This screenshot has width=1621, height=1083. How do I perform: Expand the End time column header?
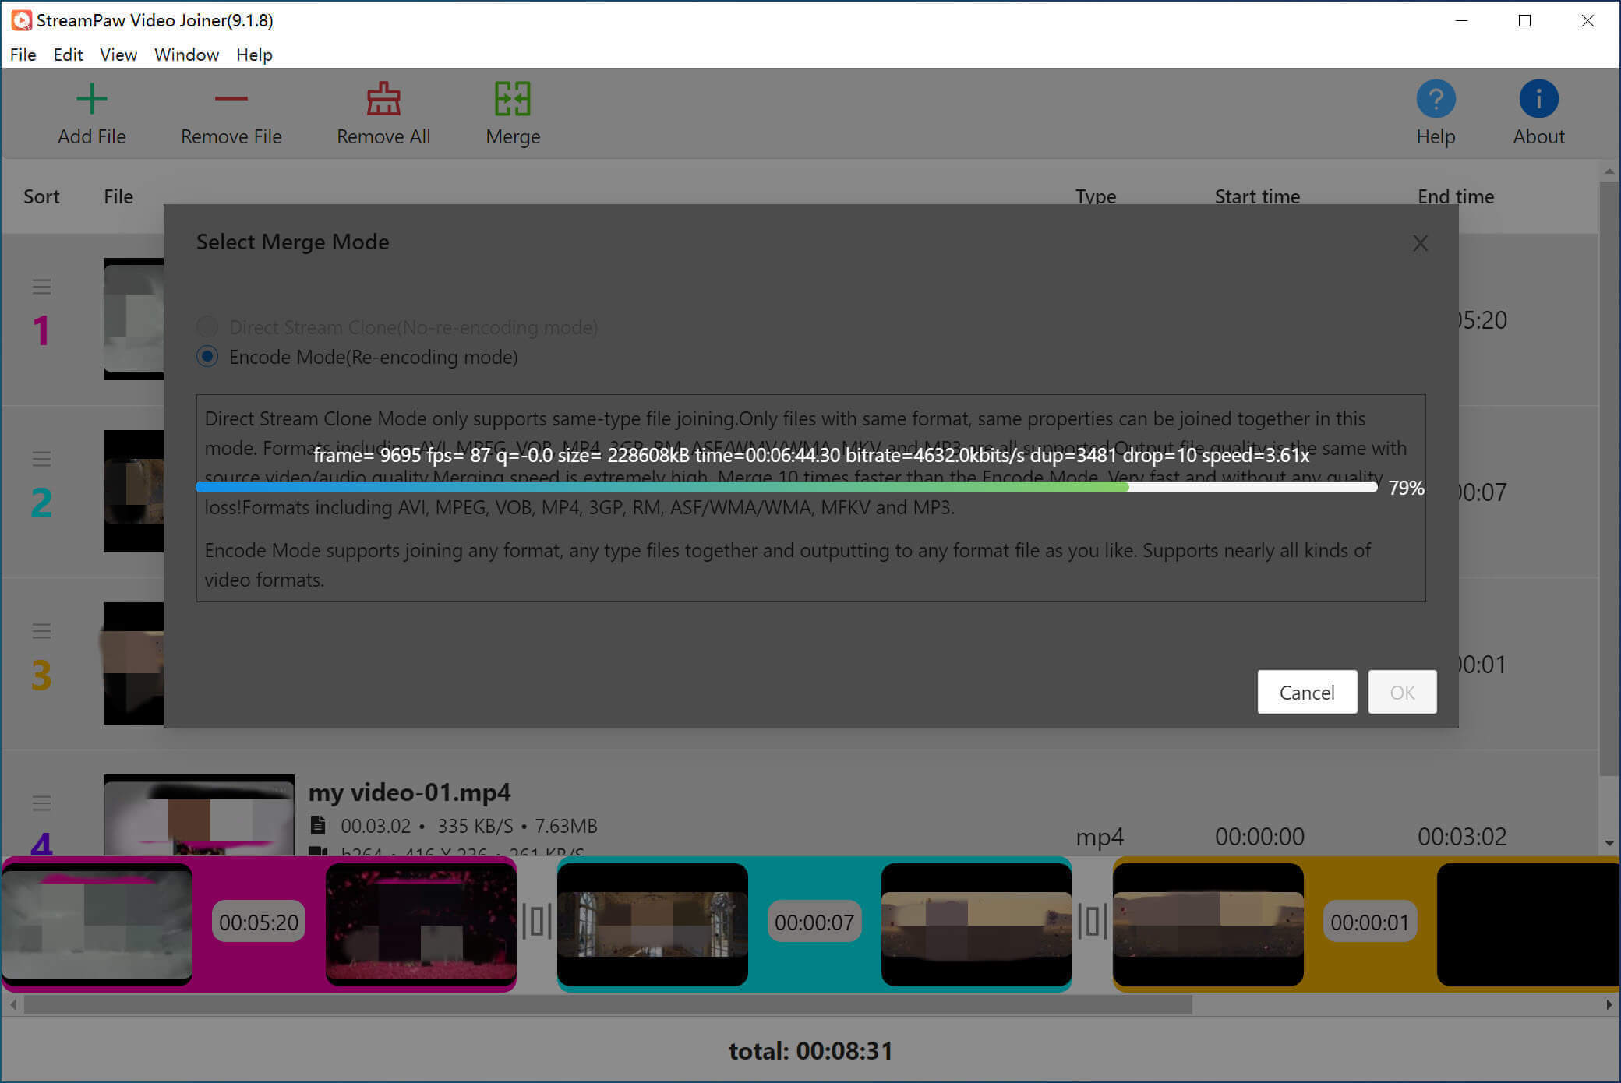click(1457, 195)
